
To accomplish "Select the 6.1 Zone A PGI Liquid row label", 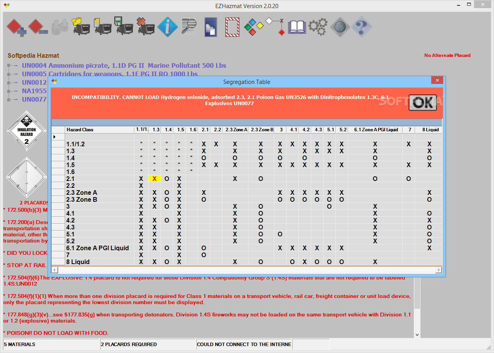I will [x=97, y=248].
